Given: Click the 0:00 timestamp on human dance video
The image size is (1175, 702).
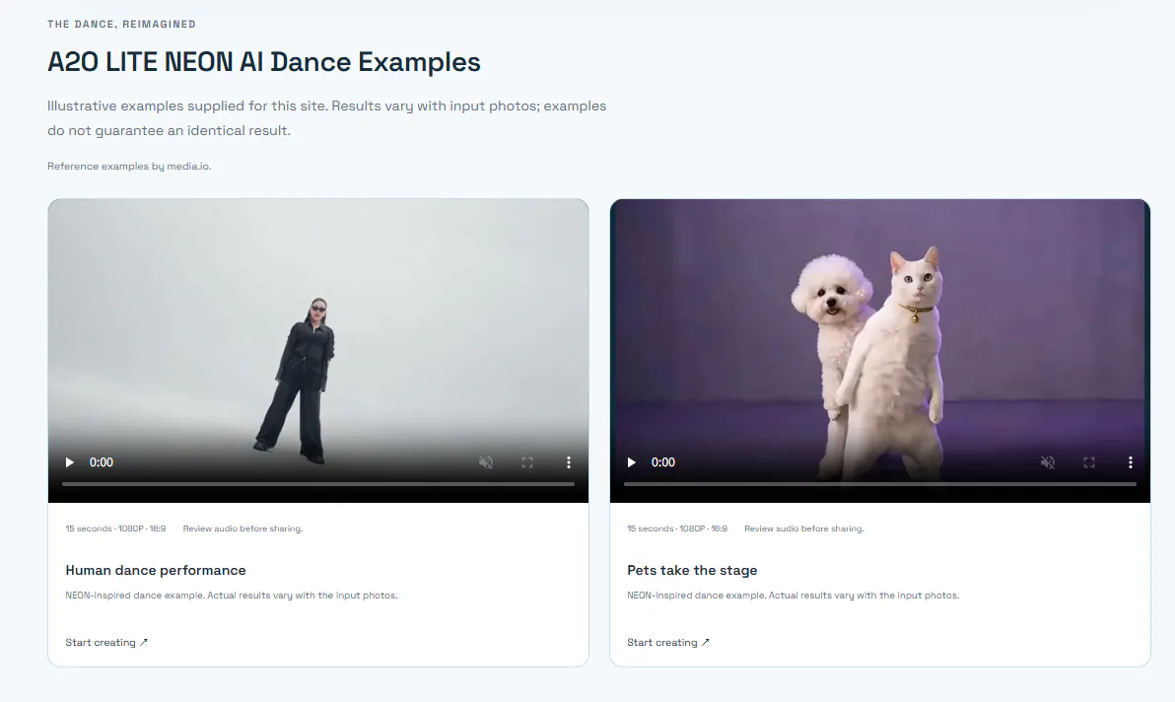Looking at the screenshot, I should pyautogui.click(x=102, y=462).
